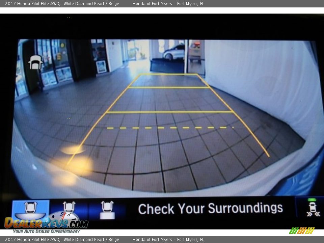The width and height of the screenshot is (324, 243).
Task: Toggle the cross traffic monitor icon
Action: point(312,208)
